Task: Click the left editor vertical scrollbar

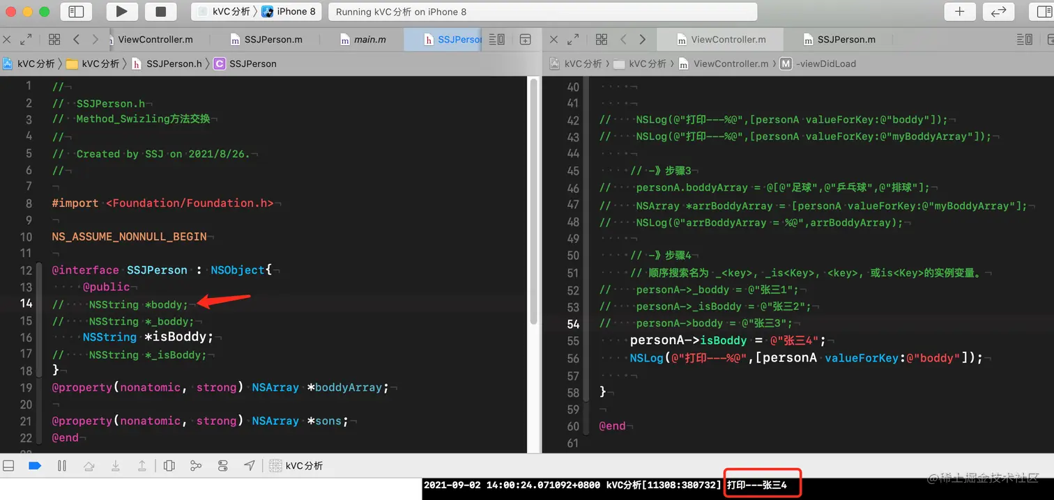Action: pos(534,202)
